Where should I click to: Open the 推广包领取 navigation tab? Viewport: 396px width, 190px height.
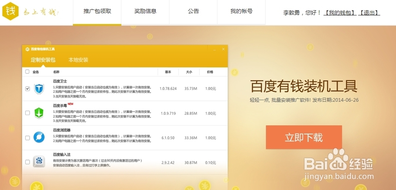(97, 12)
